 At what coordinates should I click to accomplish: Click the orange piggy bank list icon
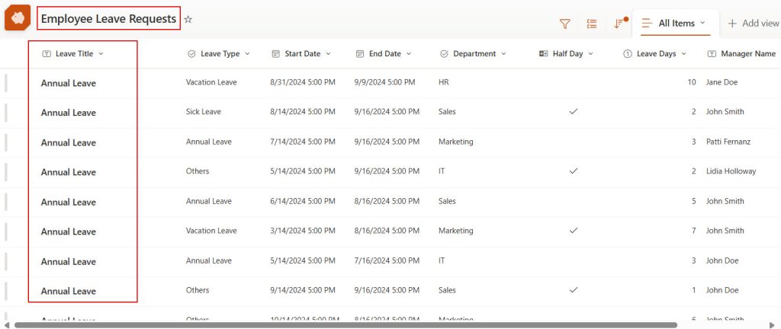pos(18,18)
